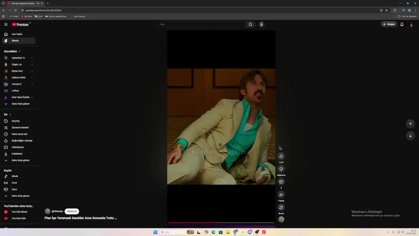The height and width of the screenshot is (236, 419).
Task: Dislike this Short with thumbs down
Action: point(281,169)
